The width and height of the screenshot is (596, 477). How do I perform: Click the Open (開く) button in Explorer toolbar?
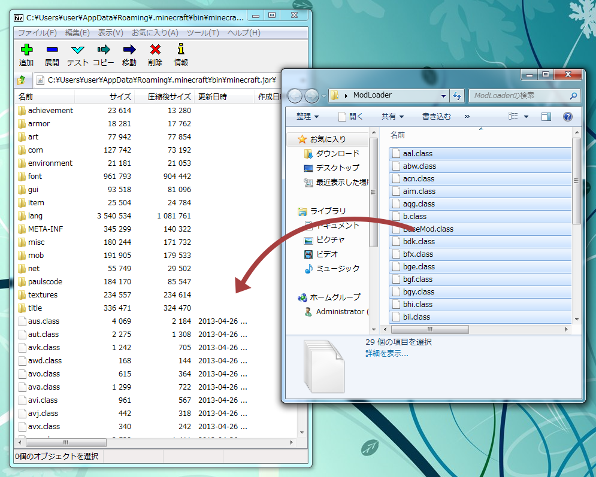[350, 117]
